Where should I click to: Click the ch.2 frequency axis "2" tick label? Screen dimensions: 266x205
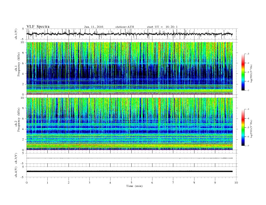(23, 140)
